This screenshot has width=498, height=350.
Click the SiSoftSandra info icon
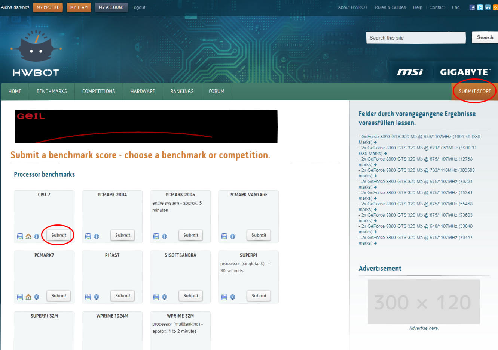[165, 297]
